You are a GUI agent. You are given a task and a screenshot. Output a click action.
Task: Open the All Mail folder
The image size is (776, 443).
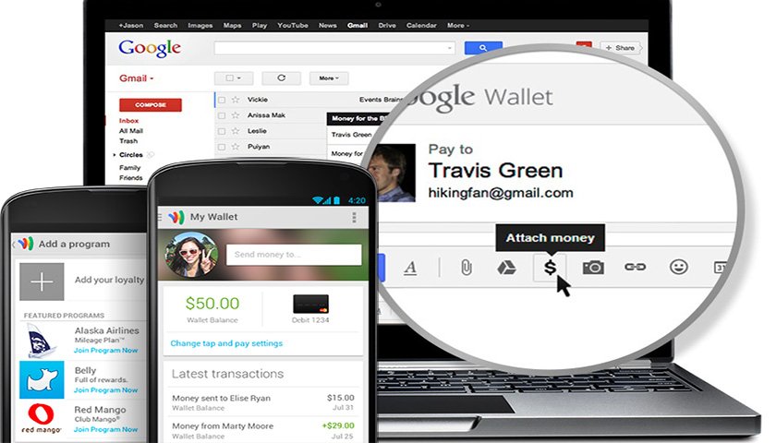[x=130, y=131]
